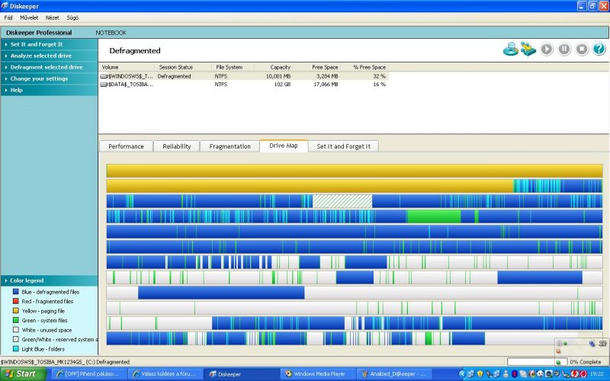
Task: Switch to Windows Media Player taskbar button
Action: [318, 374]
